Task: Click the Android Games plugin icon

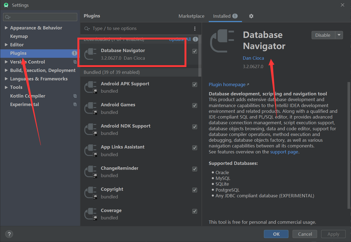Action: tap(91, 108)
